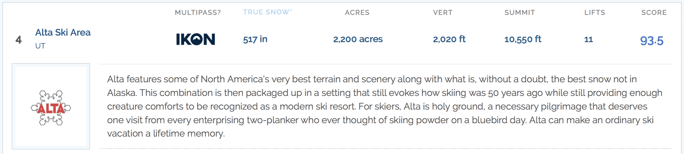The height and width of the screenshot is (154, 684).
Task: Click the asterisk next to TRUE SNOW
Action: click(291, 10)
